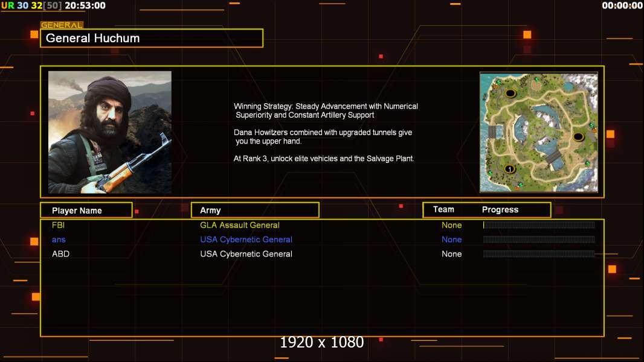The width and height of the screenshot is (644, 362).
Task: Click the Team value None for ans
Action: 451,240
